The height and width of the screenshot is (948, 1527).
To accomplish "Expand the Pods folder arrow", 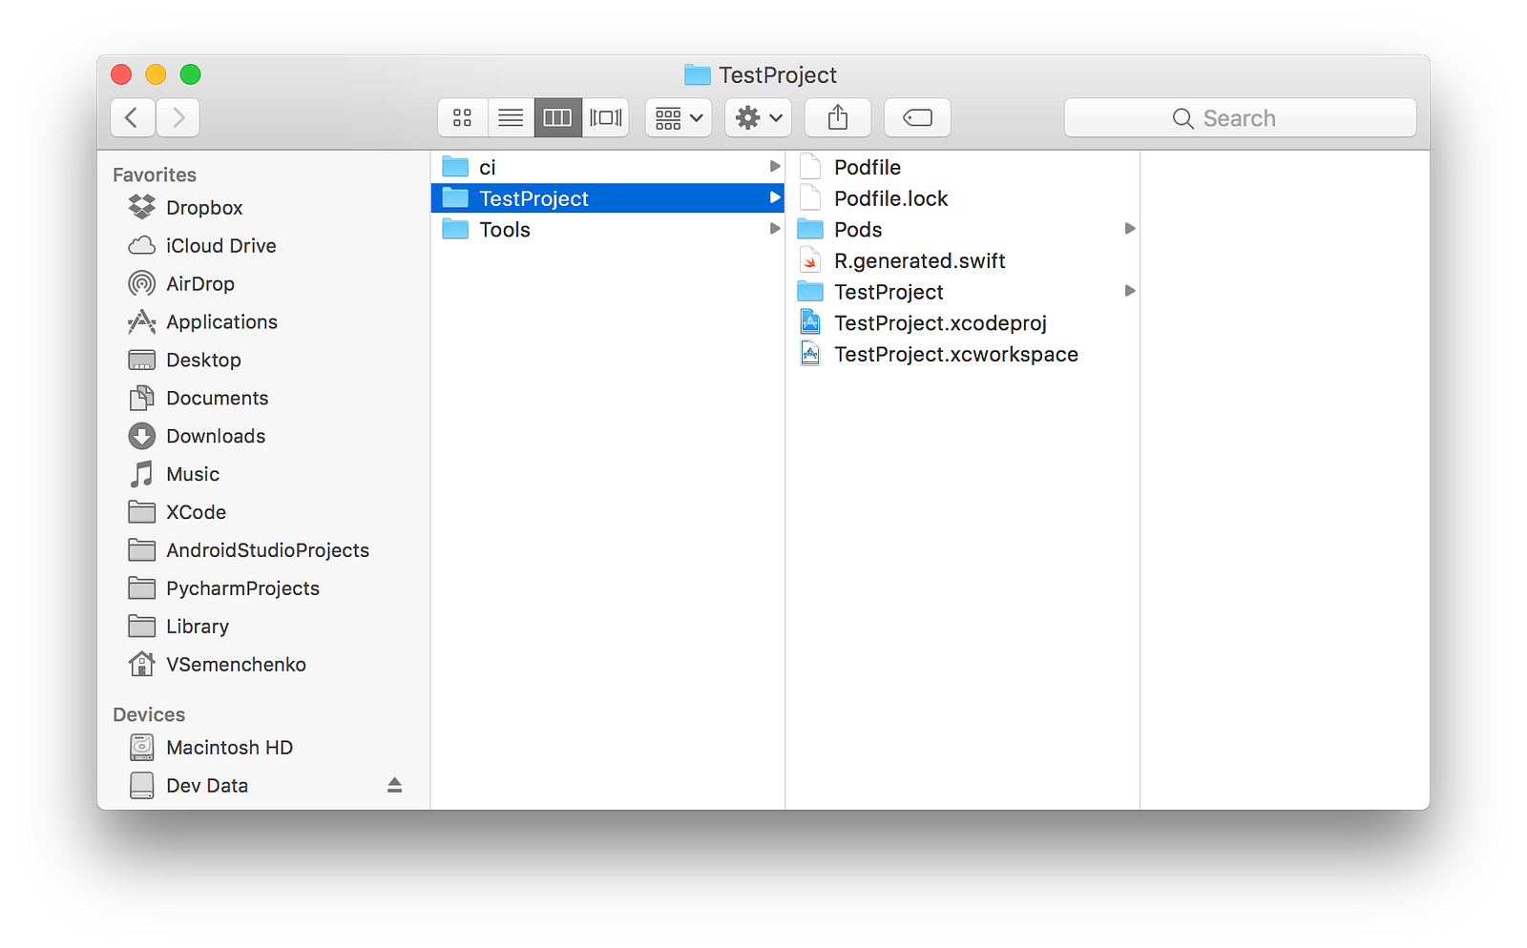I will point(1130,229).
